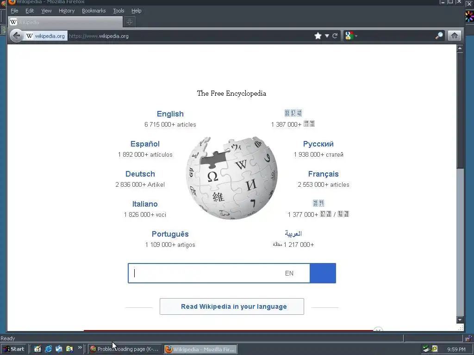Click the vertical scrollbar down arrow
This screenshot has height=355, width=474.
pos(460,320)
